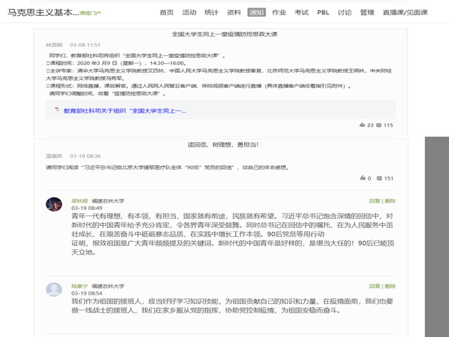Select the 作业 tab
Viewport: 449px width, 337px height.
(279, 12)
